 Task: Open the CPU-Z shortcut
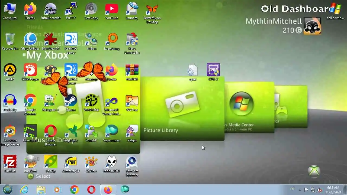click(x=213, y=72)
